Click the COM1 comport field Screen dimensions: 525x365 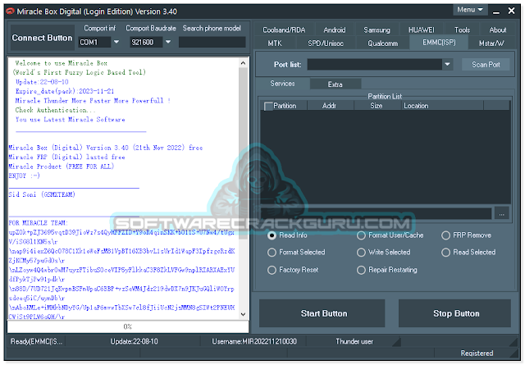pos(94,42)
